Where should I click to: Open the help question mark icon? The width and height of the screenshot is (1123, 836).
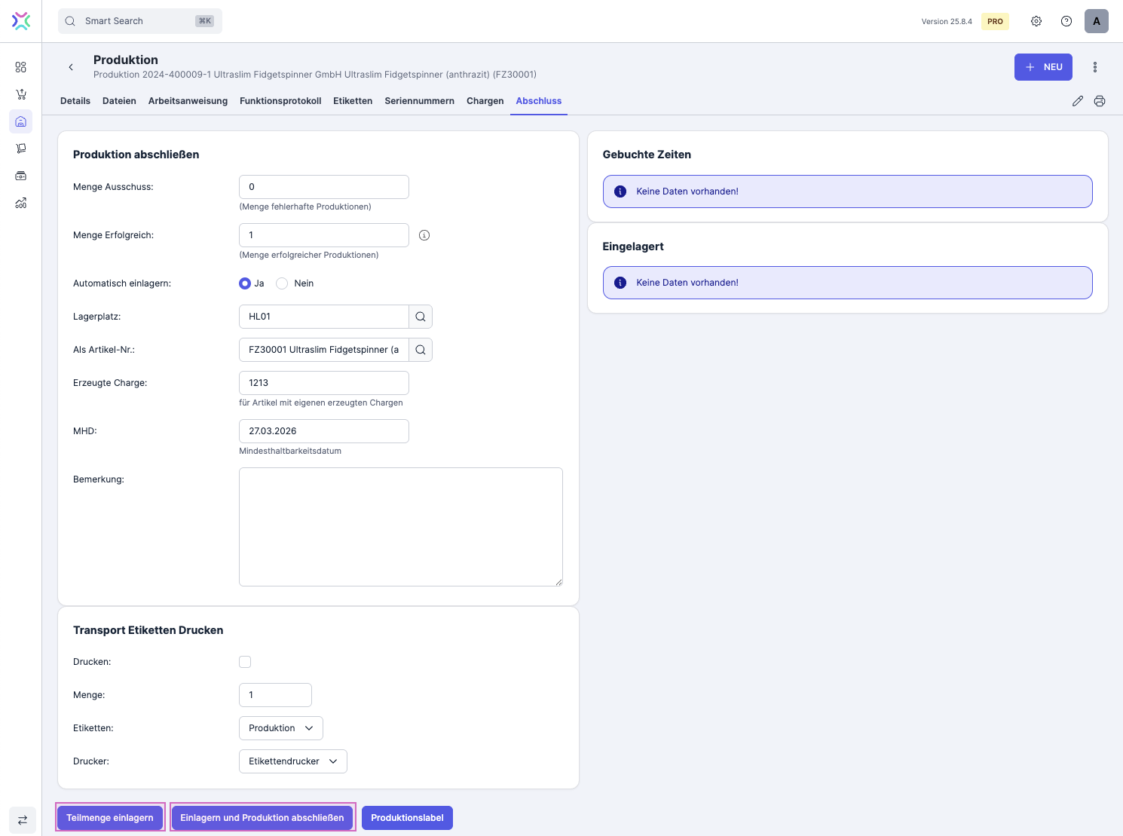coord(1066,21)
